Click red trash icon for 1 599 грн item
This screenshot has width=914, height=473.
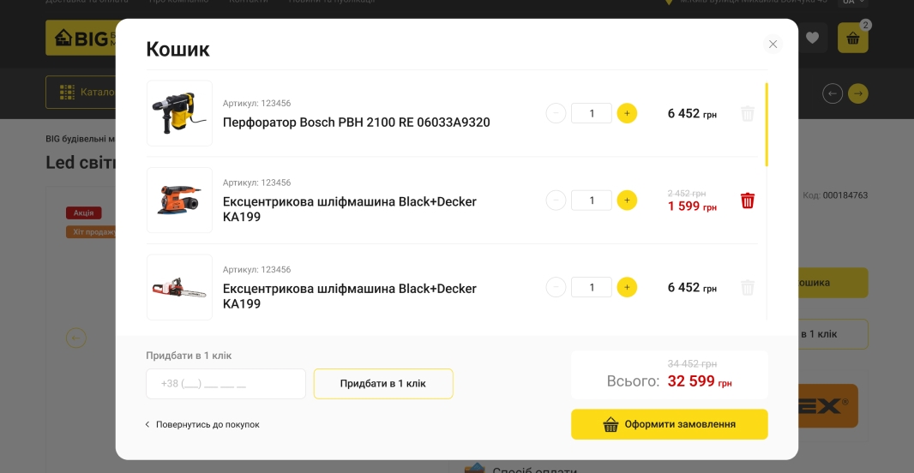(x=747, y=201)
